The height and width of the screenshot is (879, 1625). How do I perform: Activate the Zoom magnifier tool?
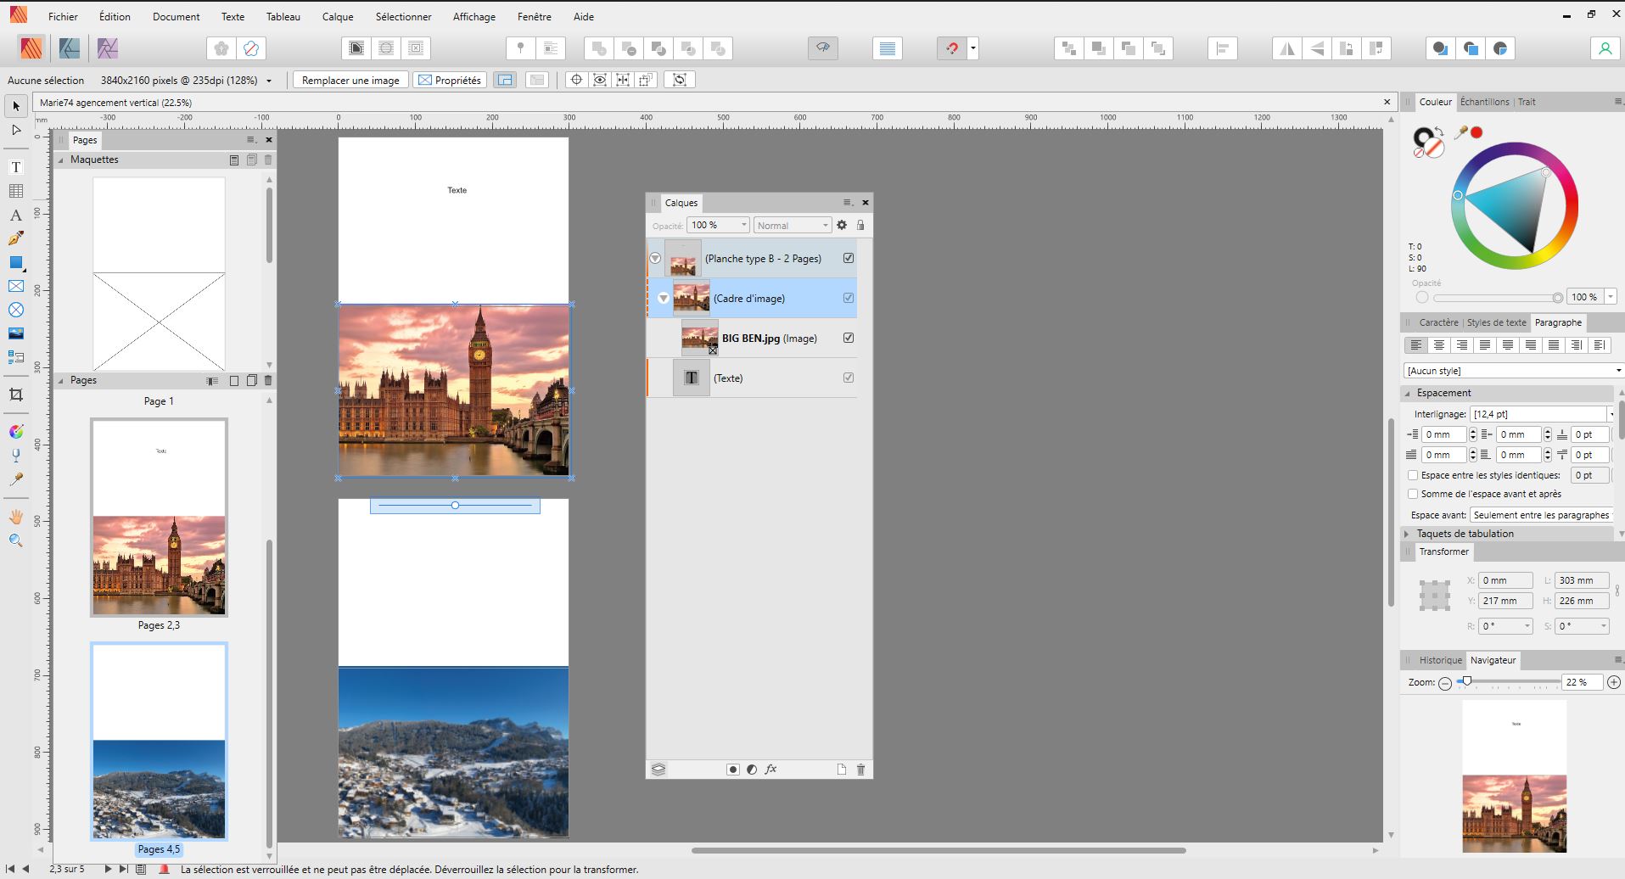[16, 540]
